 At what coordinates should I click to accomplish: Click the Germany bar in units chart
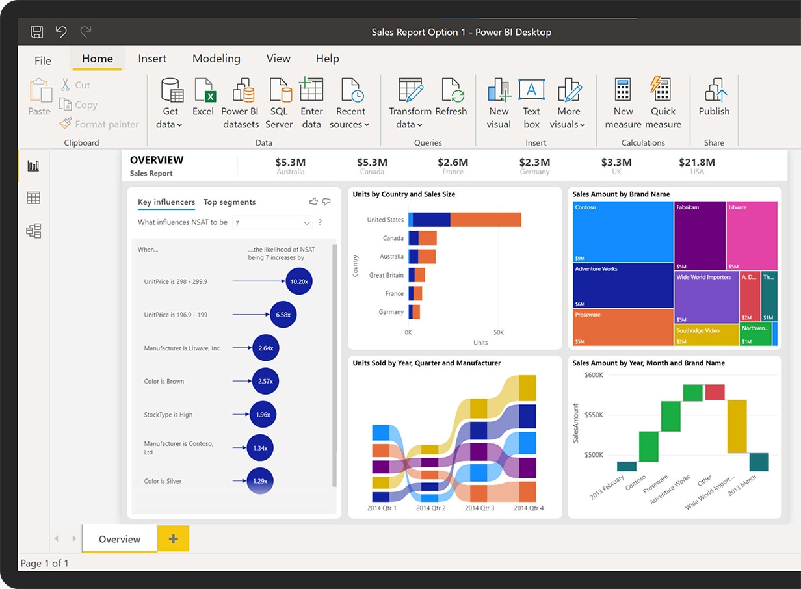[414, 312]
